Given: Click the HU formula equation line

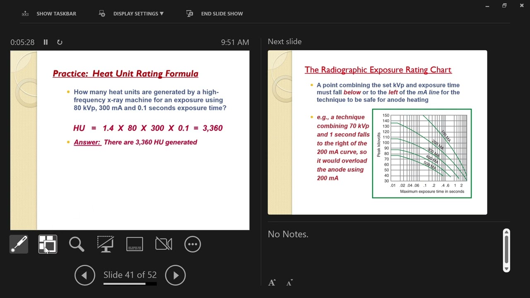Looking at the screenshot, I should (x=148, y=128).
